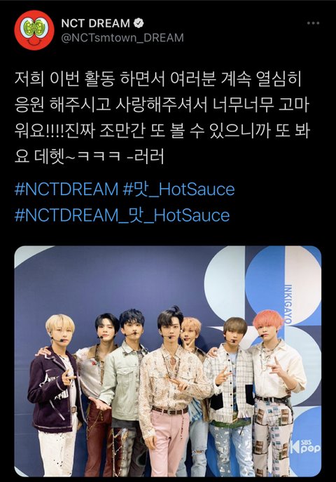The height and width of the screenshot is (482, 336).
Task: View the attached group photo
Action: tap(168, 361)
